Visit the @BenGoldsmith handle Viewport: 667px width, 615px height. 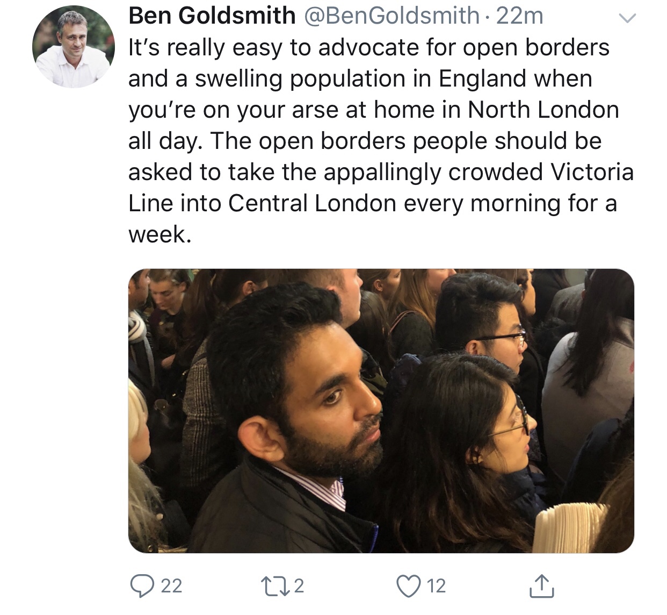[392, 16]
